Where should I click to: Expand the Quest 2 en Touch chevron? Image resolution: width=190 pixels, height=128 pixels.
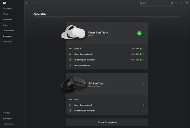(144, 33)
